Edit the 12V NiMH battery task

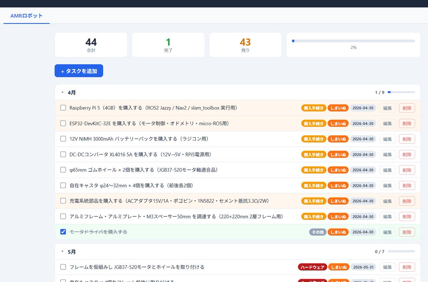[x=387, y=139]
